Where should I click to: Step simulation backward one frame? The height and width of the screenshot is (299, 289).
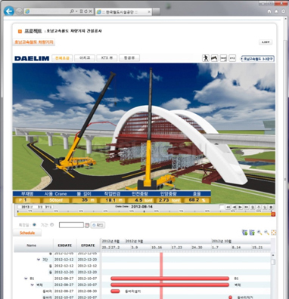coord(235,207)
